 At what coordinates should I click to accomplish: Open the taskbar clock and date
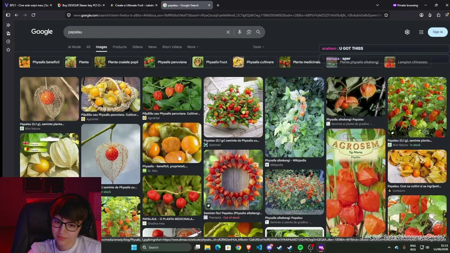[x=442, y=247]
